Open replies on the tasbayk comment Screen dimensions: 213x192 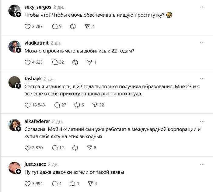(57, 105)
